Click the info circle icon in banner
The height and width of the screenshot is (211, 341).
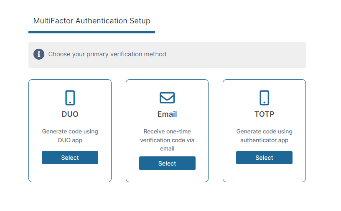(39, 54)
